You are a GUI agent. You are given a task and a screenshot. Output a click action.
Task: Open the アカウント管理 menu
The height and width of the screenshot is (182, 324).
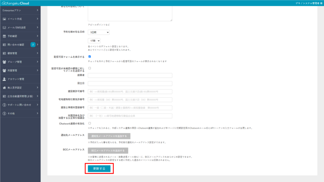pyautogui.click(x=20, y=79)
